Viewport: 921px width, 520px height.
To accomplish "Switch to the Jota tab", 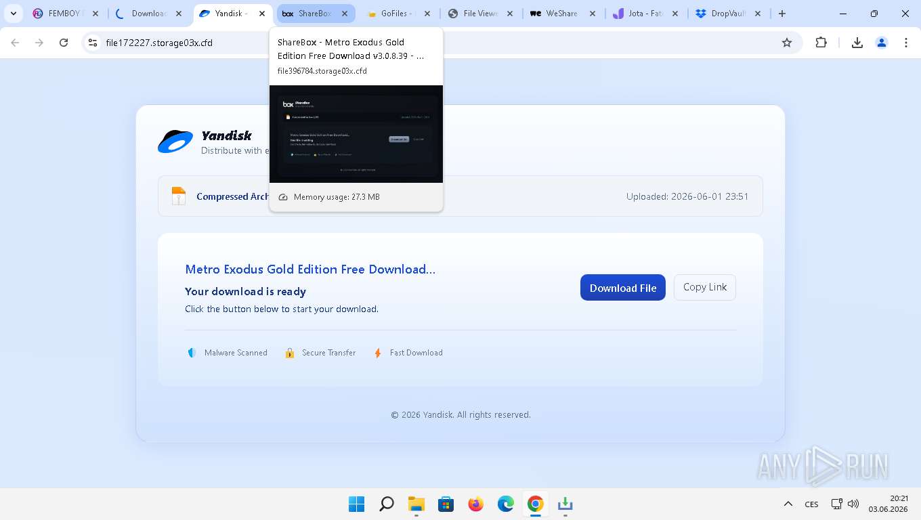I will pos(647,14).
